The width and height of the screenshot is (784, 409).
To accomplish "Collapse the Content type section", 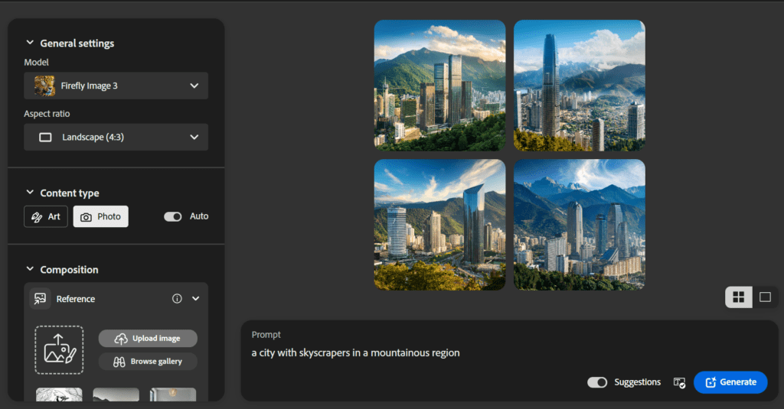I will pyautogui.click(x=30, y=192).
